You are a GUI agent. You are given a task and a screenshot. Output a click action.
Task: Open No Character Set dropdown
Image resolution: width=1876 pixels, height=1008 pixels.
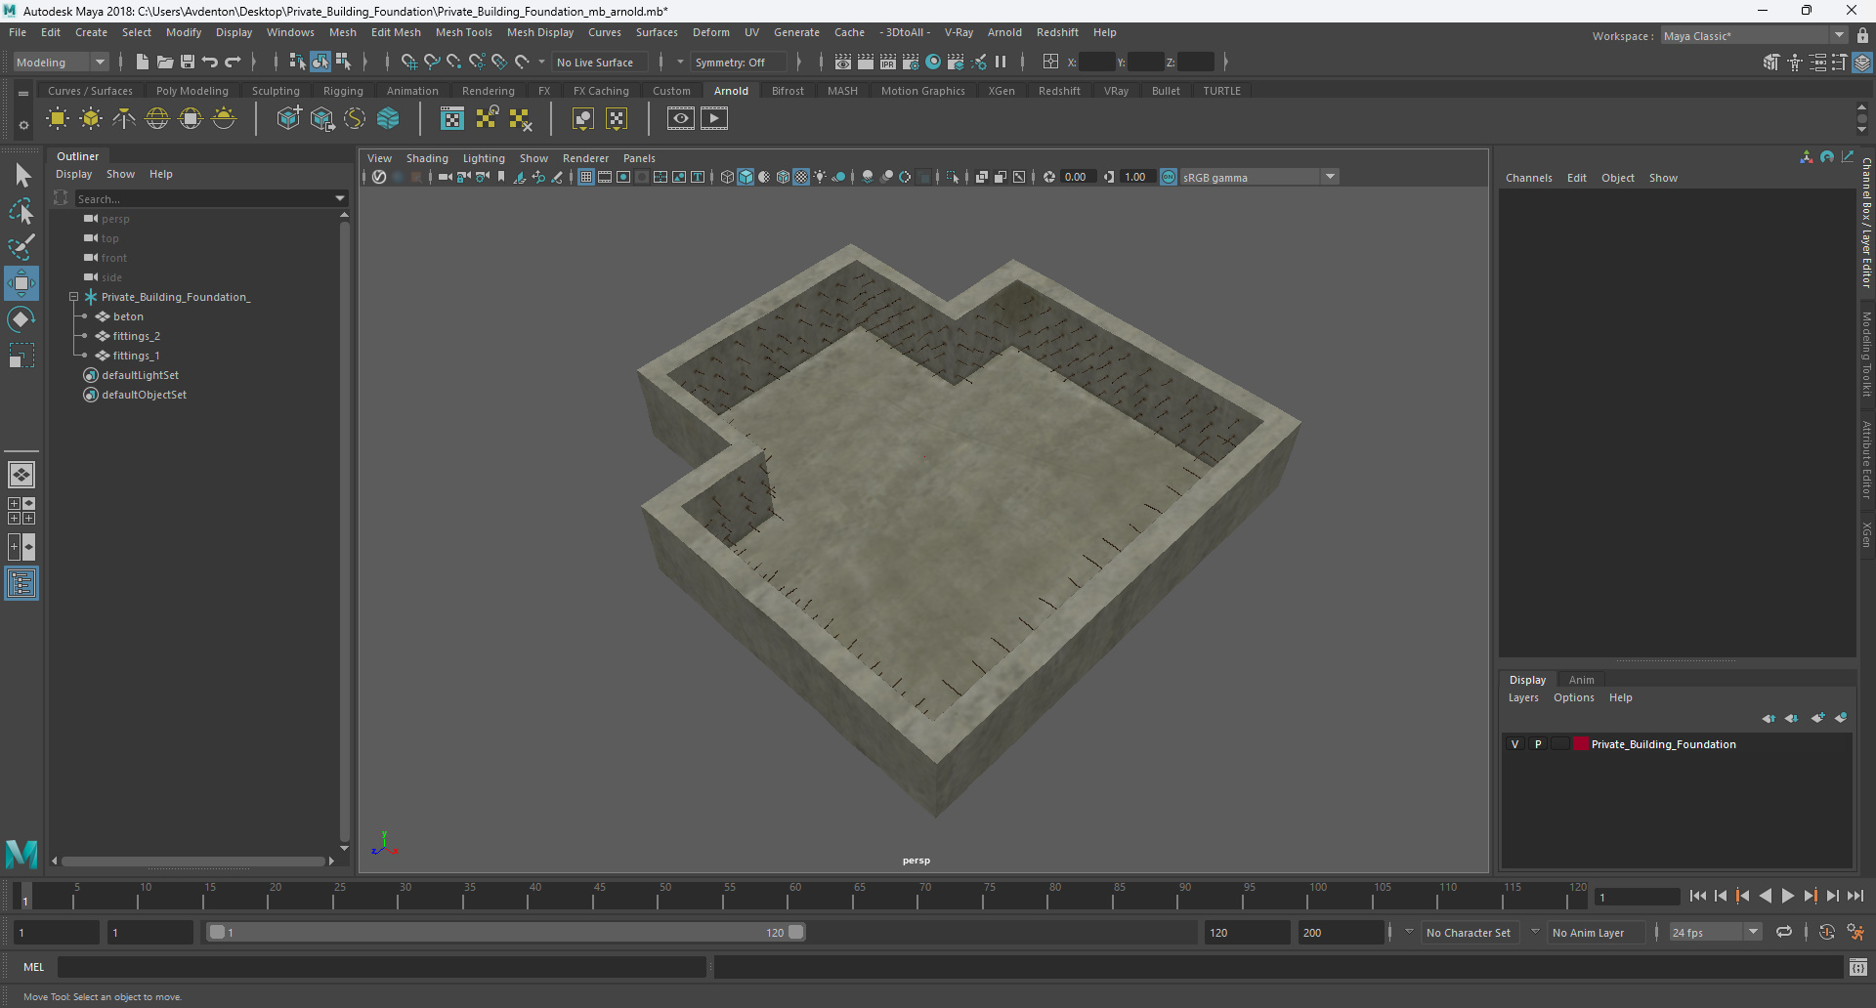click(x=1468, y=933)
